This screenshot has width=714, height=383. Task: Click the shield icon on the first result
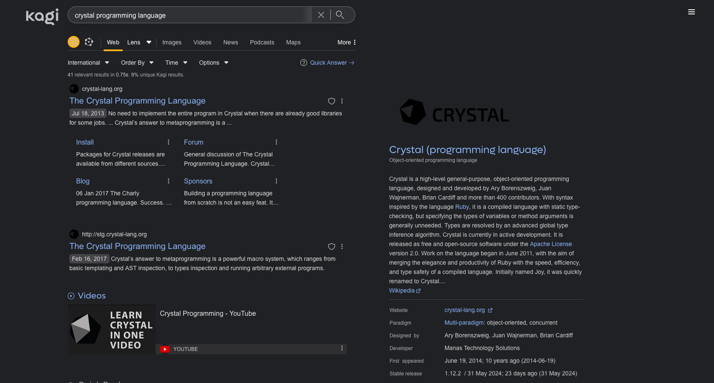(x=331, y=101)
